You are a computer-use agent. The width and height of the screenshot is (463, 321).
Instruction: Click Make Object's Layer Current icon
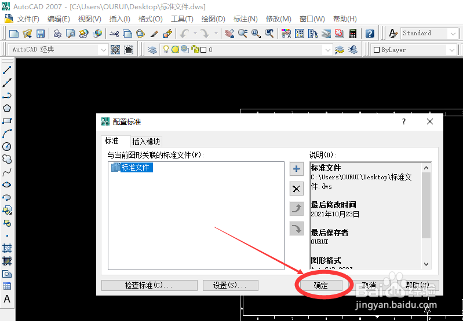point(339,50)
